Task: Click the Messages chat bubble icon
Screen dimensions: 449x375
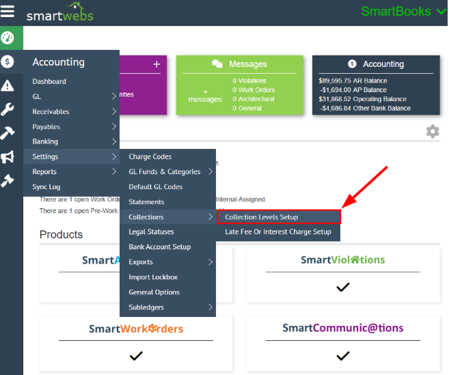Action: (217, 64)
